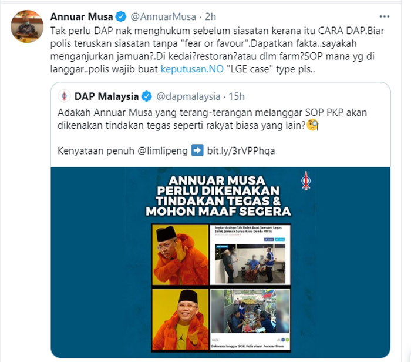View the top news article screenshot

pyautogui.click(x=250, y=254)
